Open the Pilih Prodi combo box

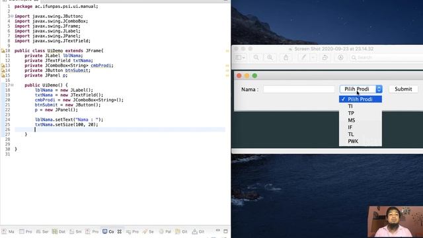click(x=361, y=89)
